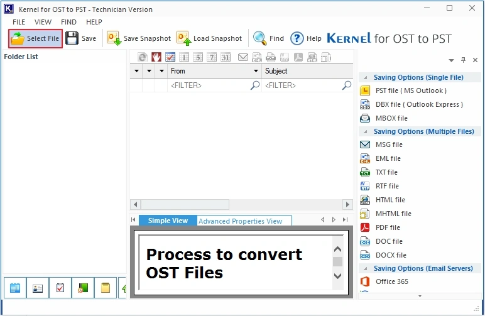Open the Find magnifier tool

coord(268,38)
